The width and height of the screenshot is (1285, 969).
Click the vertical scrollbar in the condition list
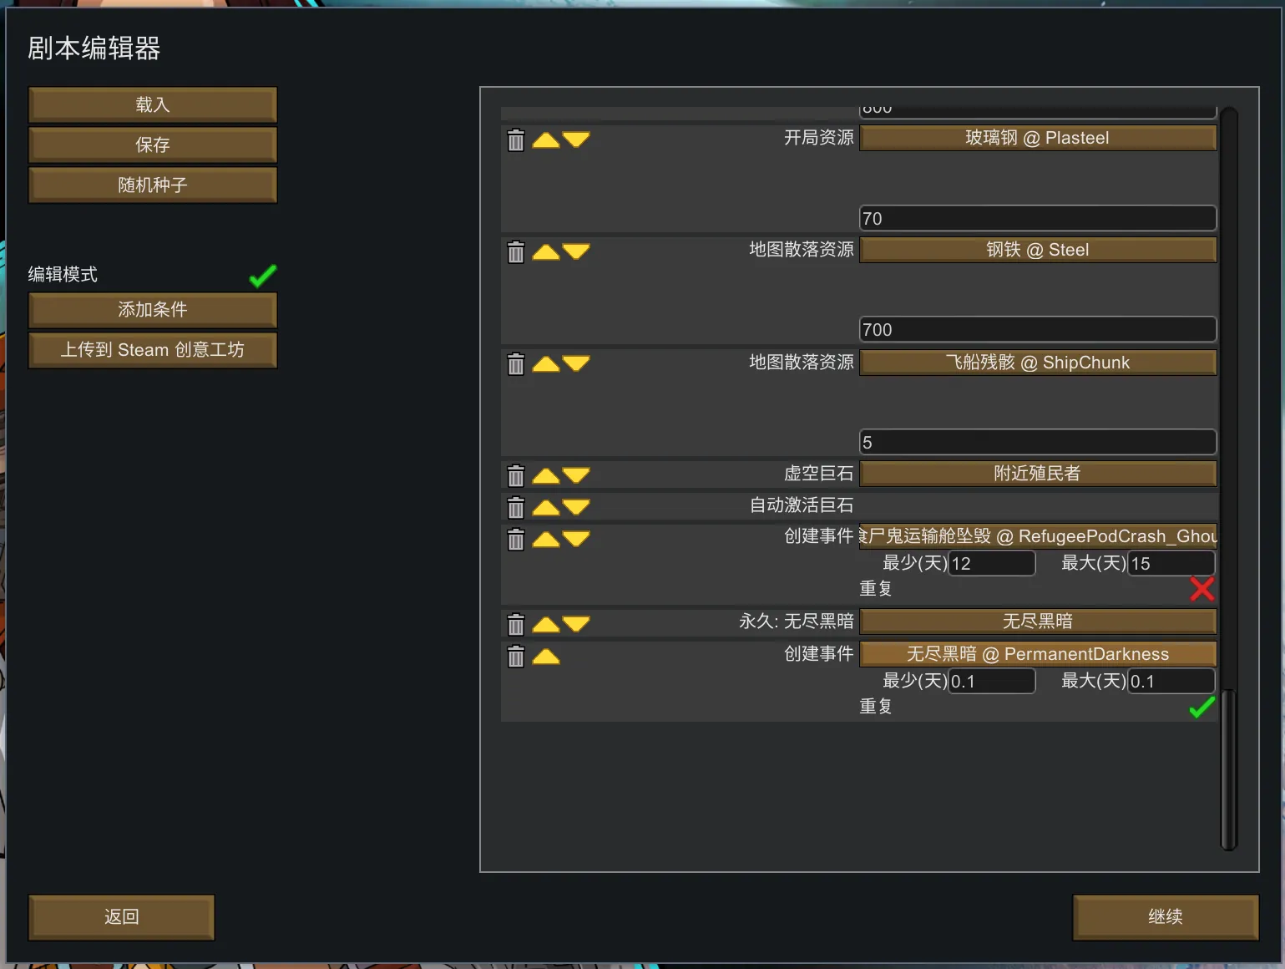tap(1228, 769)
